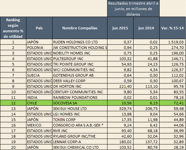The image size is (186, 150).
Task: Click ranking number 12 cell
Action: [x=13, y=103]
